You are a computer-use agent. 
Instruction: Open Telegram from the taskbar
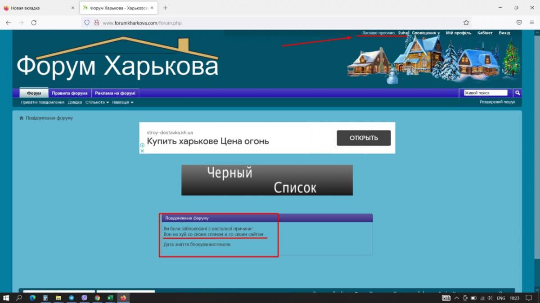(71, 298)
